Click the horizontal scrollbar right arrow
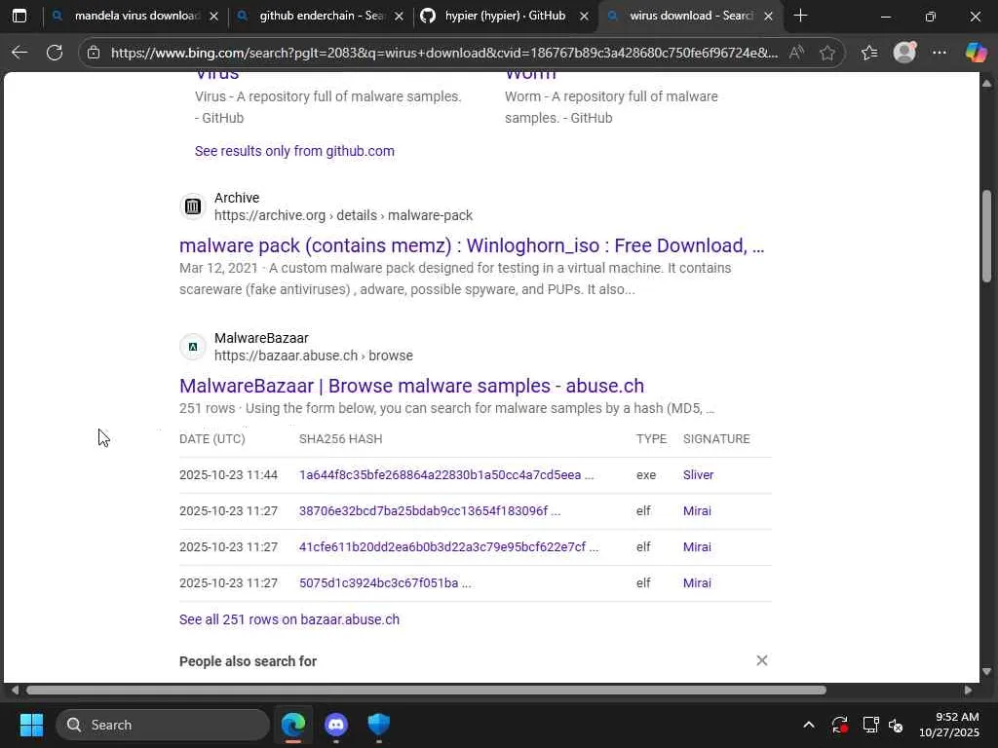 968,691
